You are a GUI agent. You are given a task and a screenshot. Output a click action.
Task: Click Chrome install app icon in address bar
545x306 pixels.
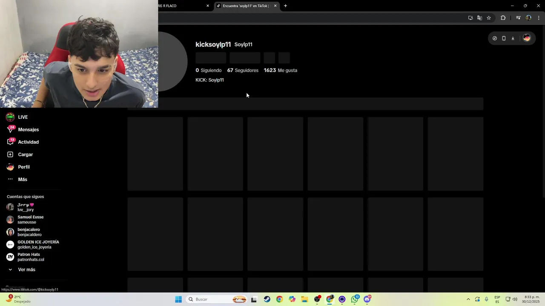point(470,18)
